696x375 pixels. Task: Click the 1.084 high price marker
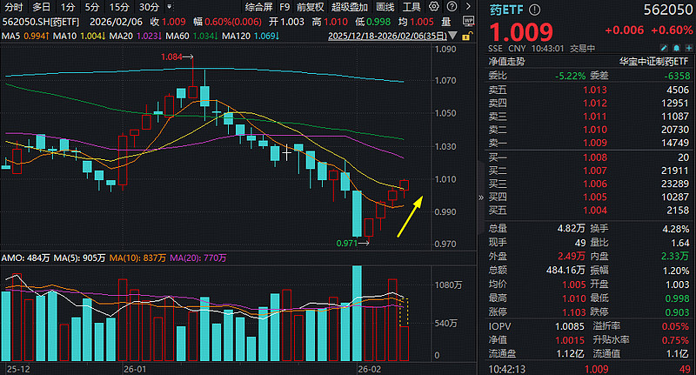click(x=171, y=57)
